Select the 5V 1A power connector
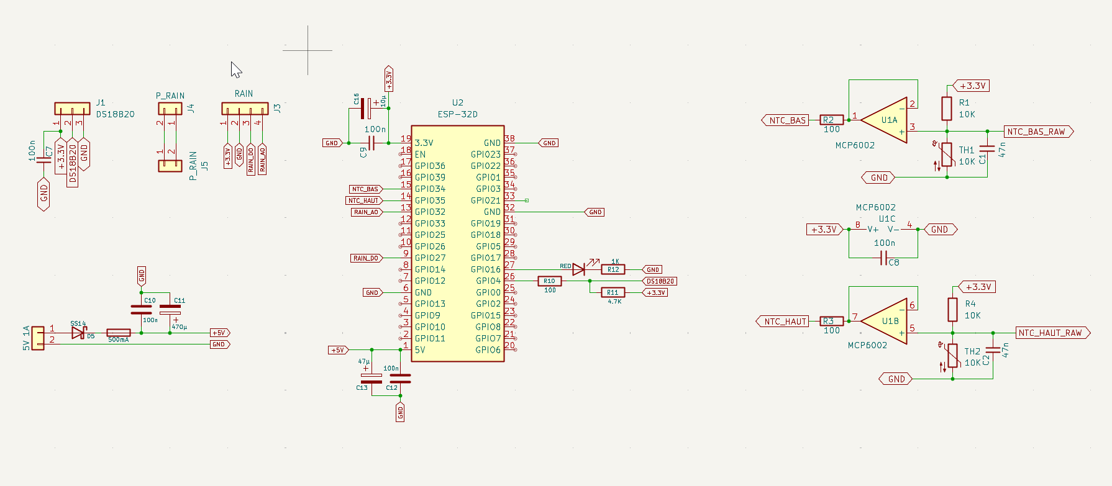Viewport: 1112px width, 486px height. (38, 338)
